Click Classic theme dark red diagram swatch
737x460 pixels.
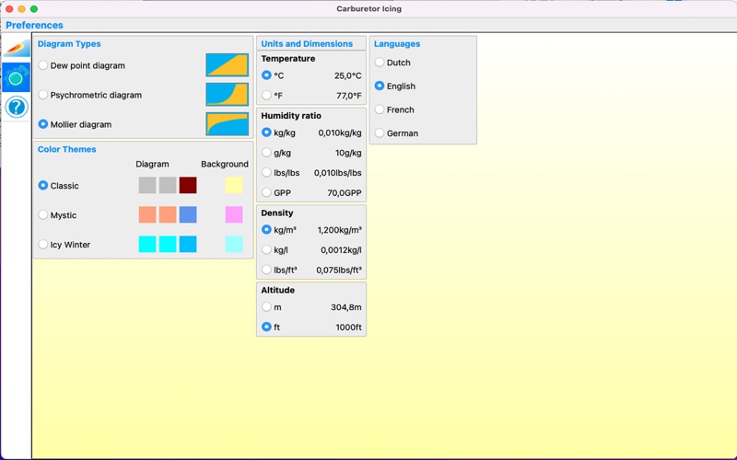coord(188,186)
